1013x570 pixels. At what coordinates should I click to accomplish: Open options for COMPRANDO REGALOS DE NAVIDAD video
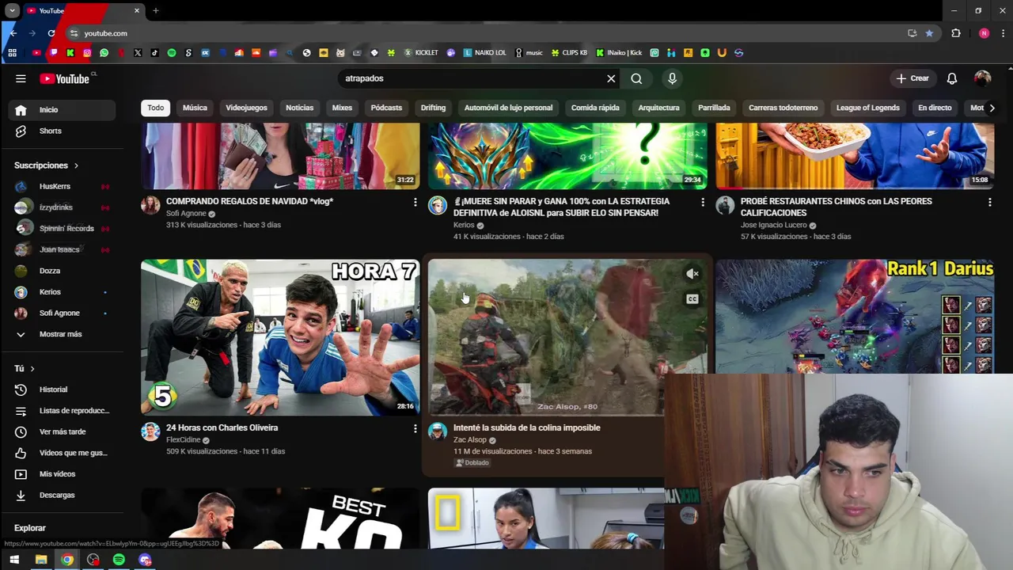pos(415,203)
